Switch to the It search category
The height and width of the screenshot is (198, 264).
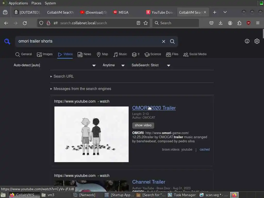pyautogui.click(x=136, y=54)
